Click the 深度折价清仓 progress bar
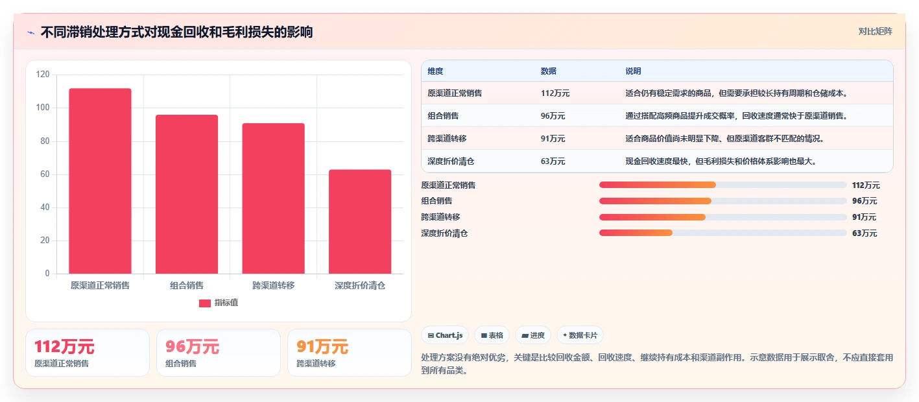The width and height of the screenshot is (919, 402). pos(722,233)
